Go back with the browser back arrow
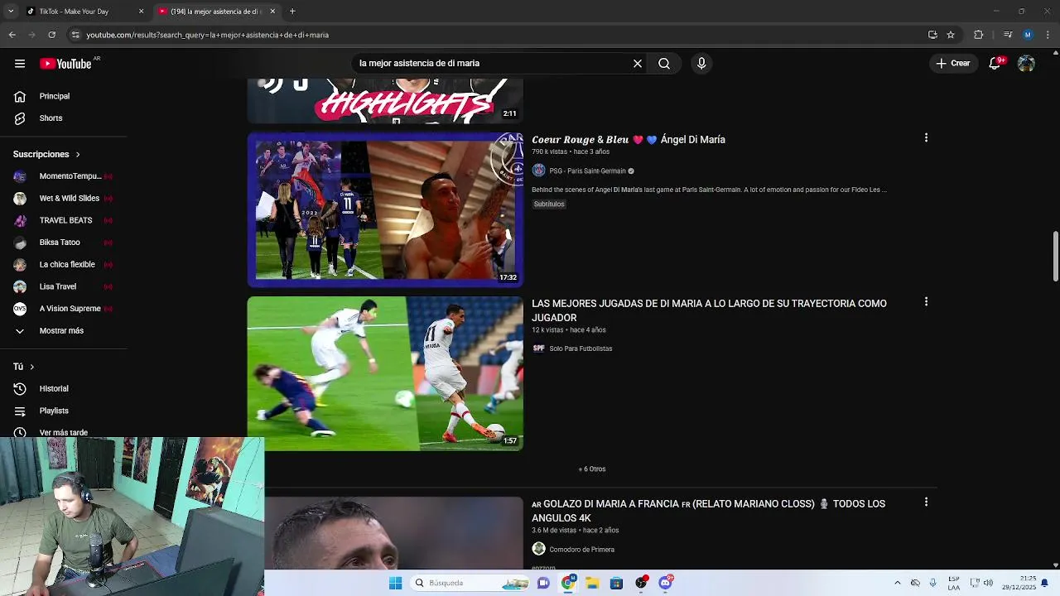1060x596 pixels. pyautogui.click(x=12, y=35)
